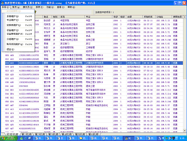This screenshot has width=187, height=141.
Task: Select the seat 033 A33 row
Action: [92, 78]
